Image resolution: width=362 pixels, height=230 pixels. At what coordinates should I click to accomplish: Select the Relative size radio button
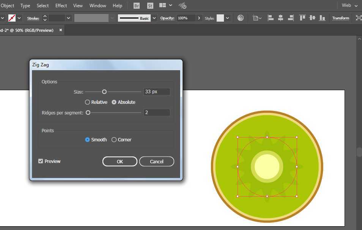coord(88,102)
